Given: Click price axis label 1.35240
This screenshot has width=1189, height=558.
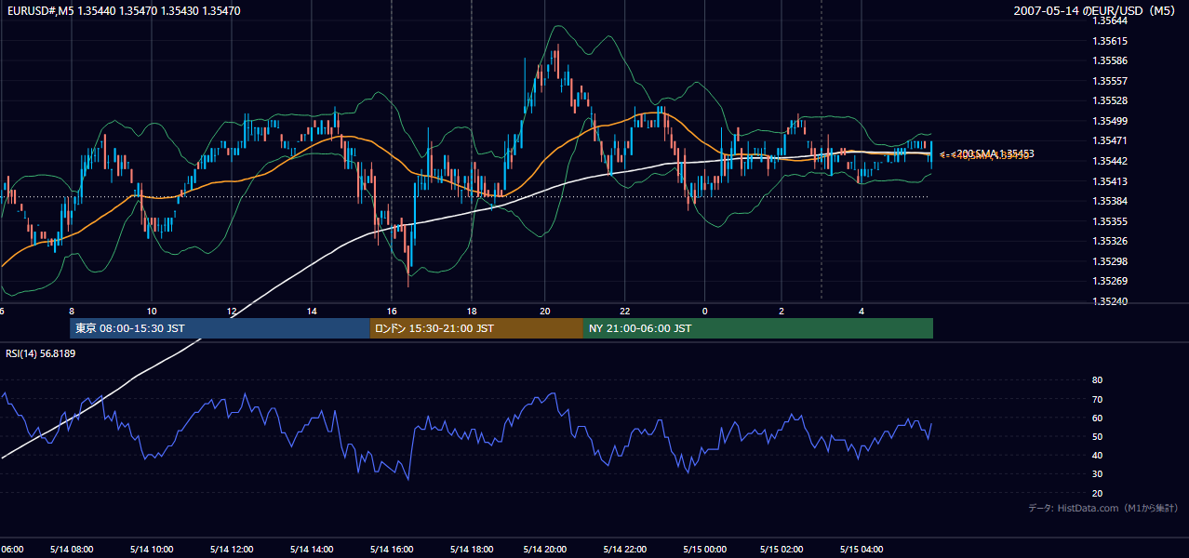Looking at the screenshot, I should click(1111, 301).
